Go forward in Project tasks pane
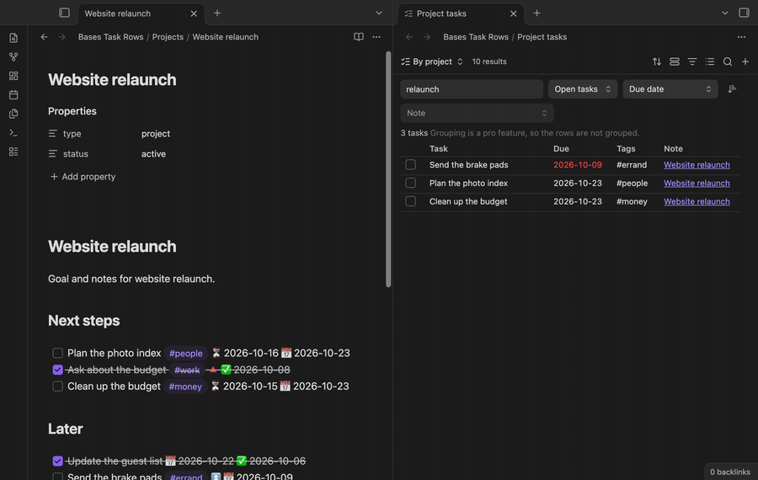The height and width of the screenshot is (480, 758). click(x=427, y=37)
